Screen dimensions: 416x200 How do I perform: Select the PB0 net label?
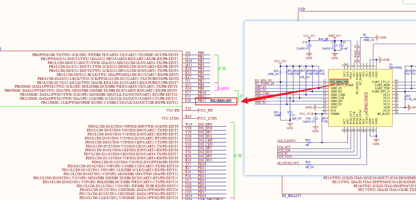click(x=201, y=53)
